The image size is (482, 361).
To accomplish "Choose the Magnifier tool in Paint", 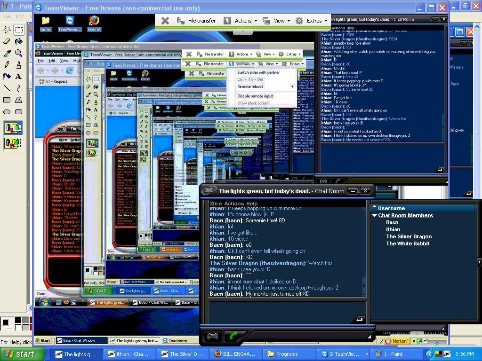I will click(x=19, y=53).
